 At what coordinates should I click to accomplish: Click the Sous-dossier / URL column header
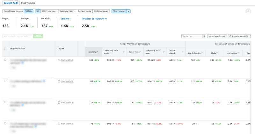click(18, 49)
